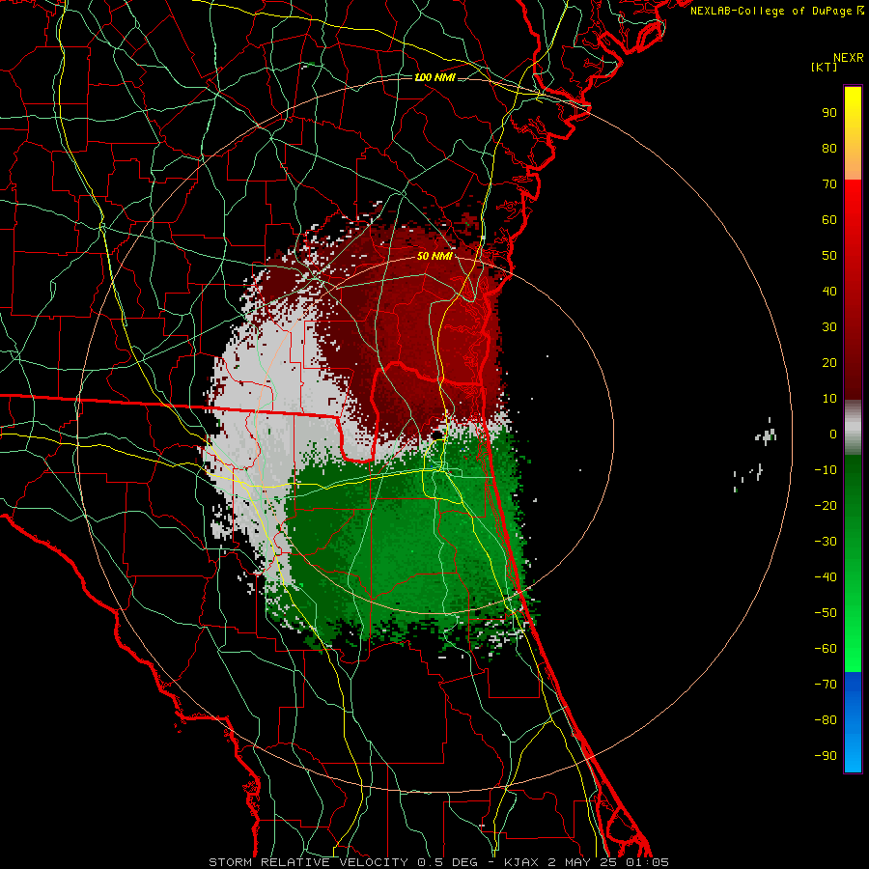Click the NEXR label above the scale
This screenshot has height=869, width=869.
coord(849,58)
